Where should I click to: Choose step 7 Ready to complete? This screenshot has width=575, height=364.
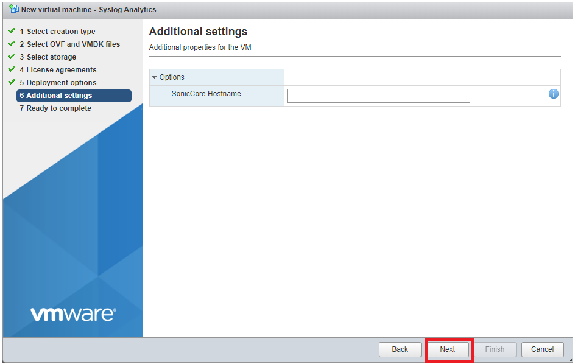pos(58,108)
